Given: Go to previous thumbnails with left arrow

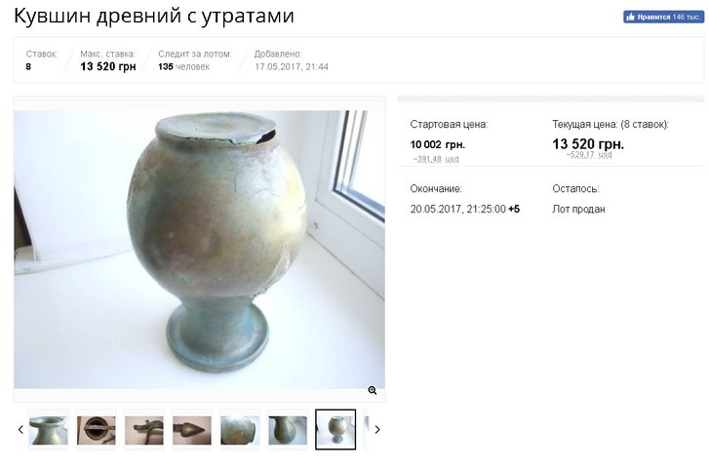Looking at the screenshot, I should coord(20,430).
